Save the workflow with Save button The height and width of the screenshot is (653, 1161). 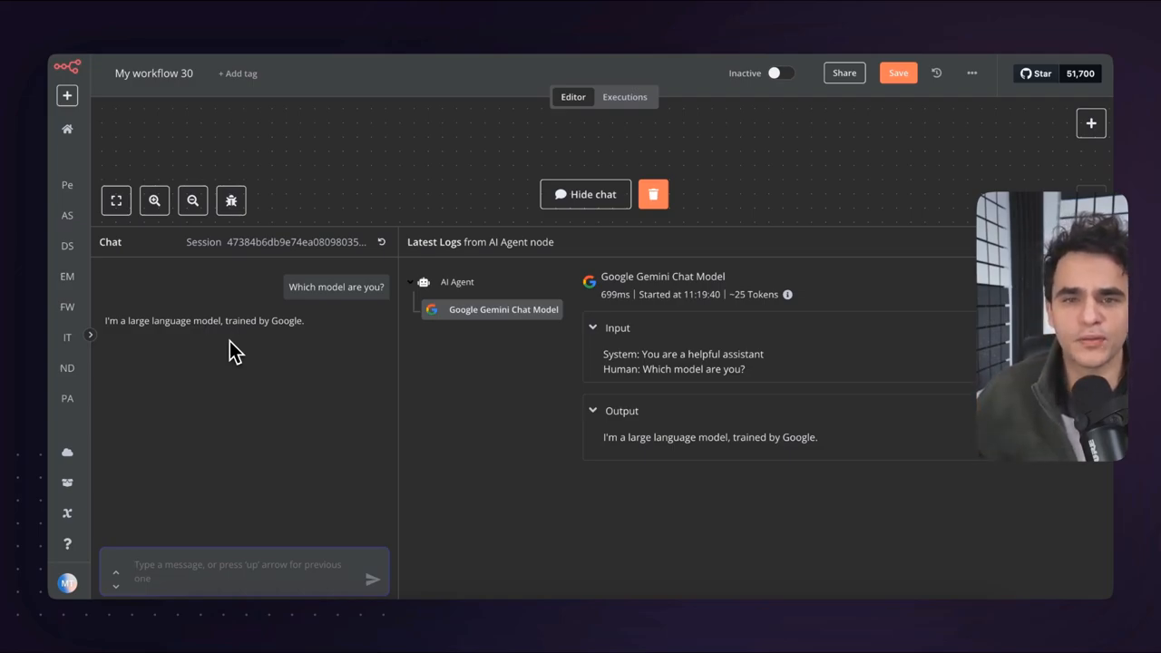[898, 73]
